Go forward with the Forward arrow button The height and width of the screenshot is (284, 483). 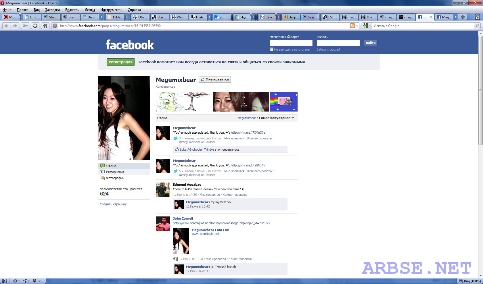click(15, 26)
